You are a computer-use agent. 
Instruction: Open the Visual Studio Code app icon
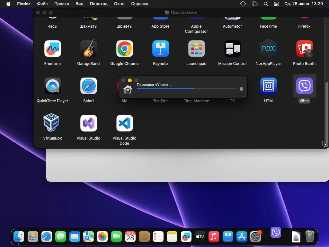[x=124, y=123]
